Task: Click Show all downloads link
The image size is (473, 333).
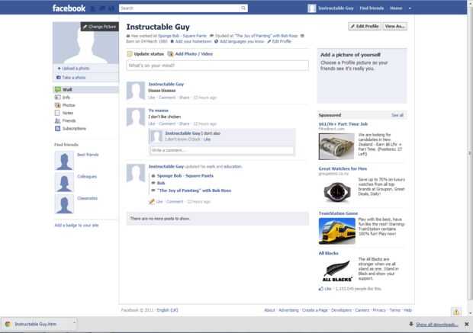Action: 436,325
